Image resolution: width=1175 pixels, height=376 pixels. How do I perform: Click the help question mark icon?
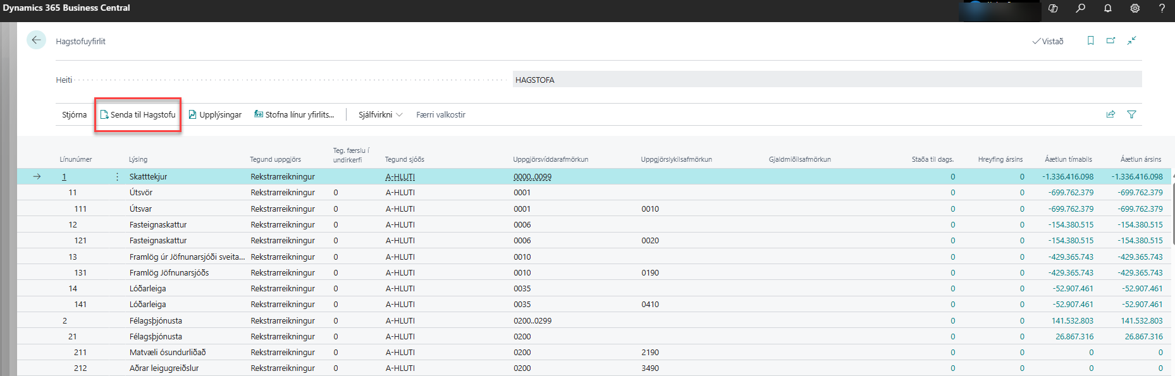pos(1162,8)
